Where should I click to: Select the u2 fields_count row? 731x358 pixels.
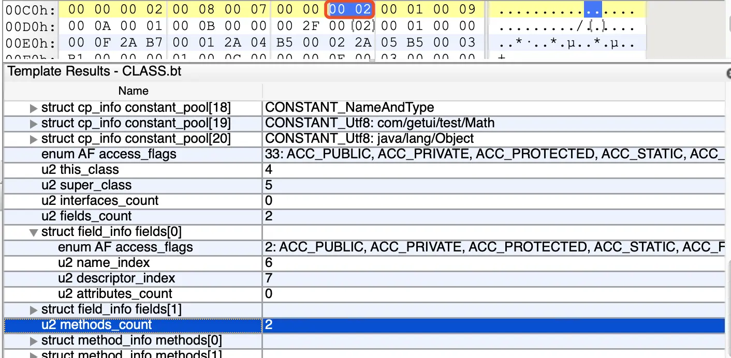[364, 216]
